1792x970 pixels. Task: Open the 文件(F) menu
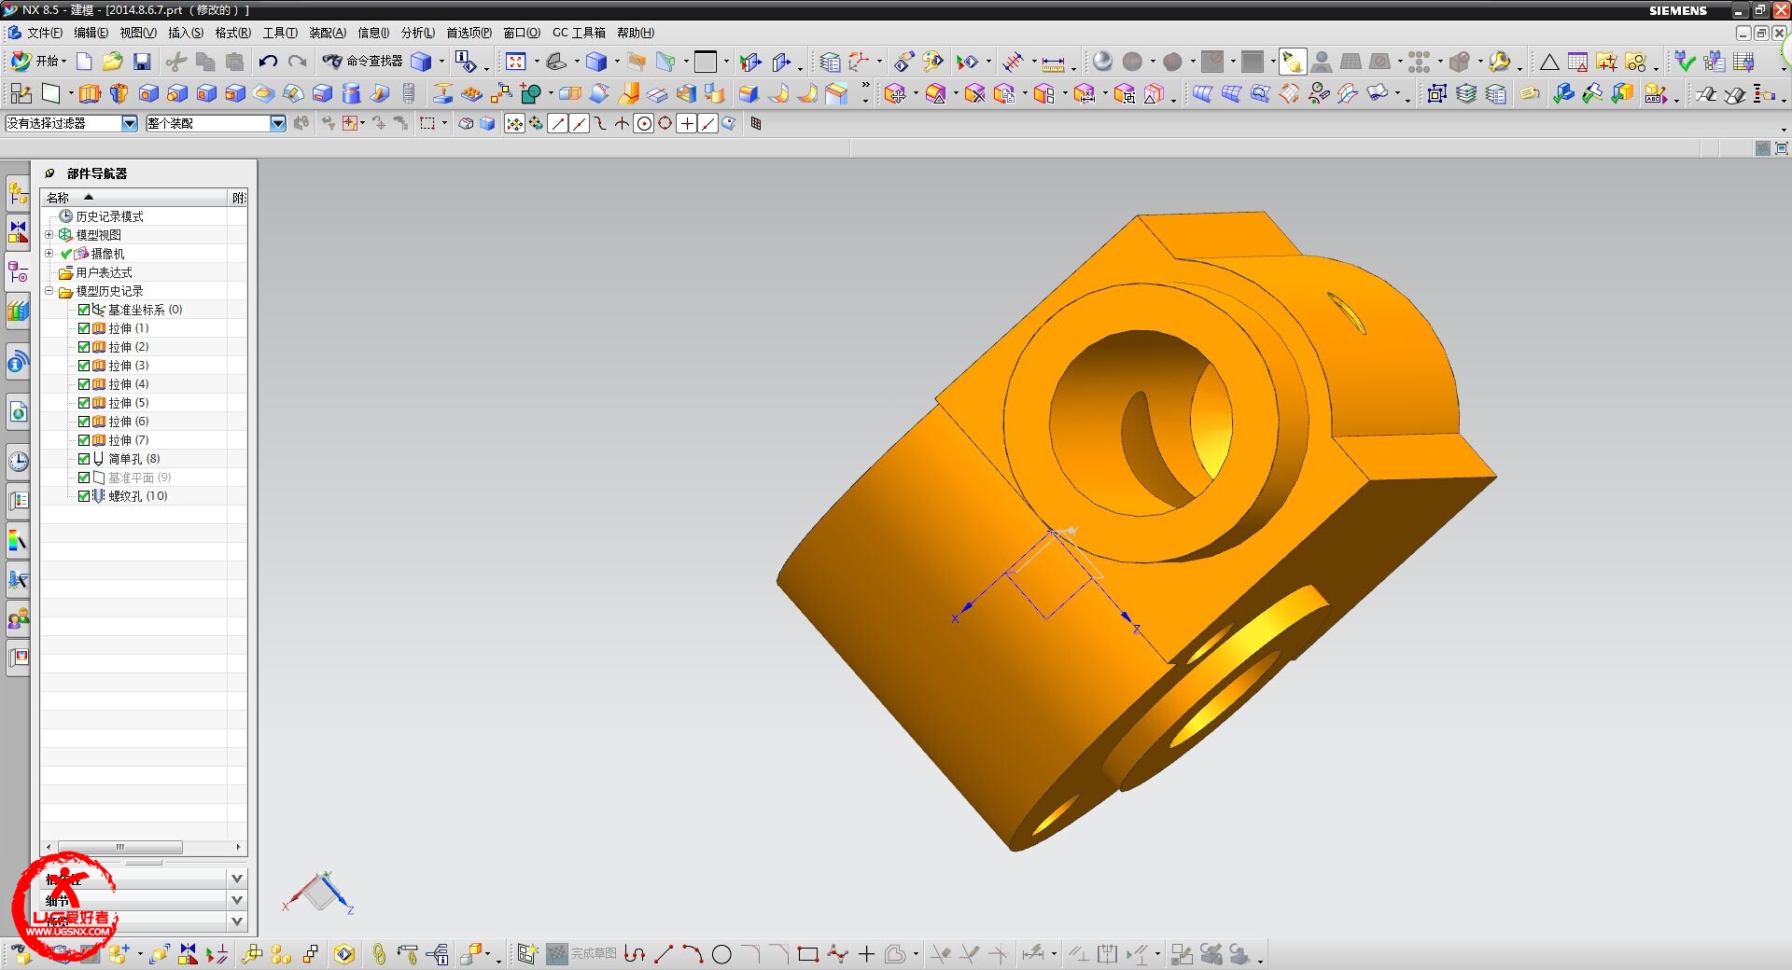[44, 33]
